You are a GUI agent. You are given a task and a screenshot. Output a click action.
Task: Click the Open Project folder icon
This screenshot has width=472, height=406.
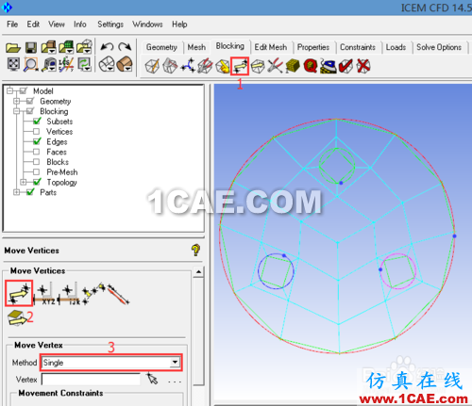13,47
